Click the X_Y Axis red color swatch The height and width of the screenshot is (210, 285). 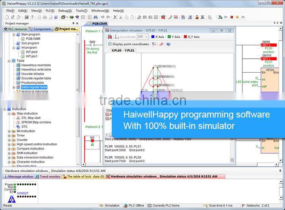(x=185, y=37)
